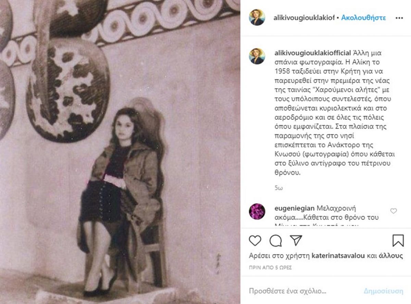Open alikivougiouklakiofficial username in the caption
Viewport: 411px width, 304px height.
pyautogui.click(x=313, y=53)
